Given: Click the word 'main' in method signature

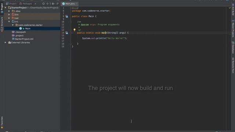Looking at the screenshot, I should 104,33.
